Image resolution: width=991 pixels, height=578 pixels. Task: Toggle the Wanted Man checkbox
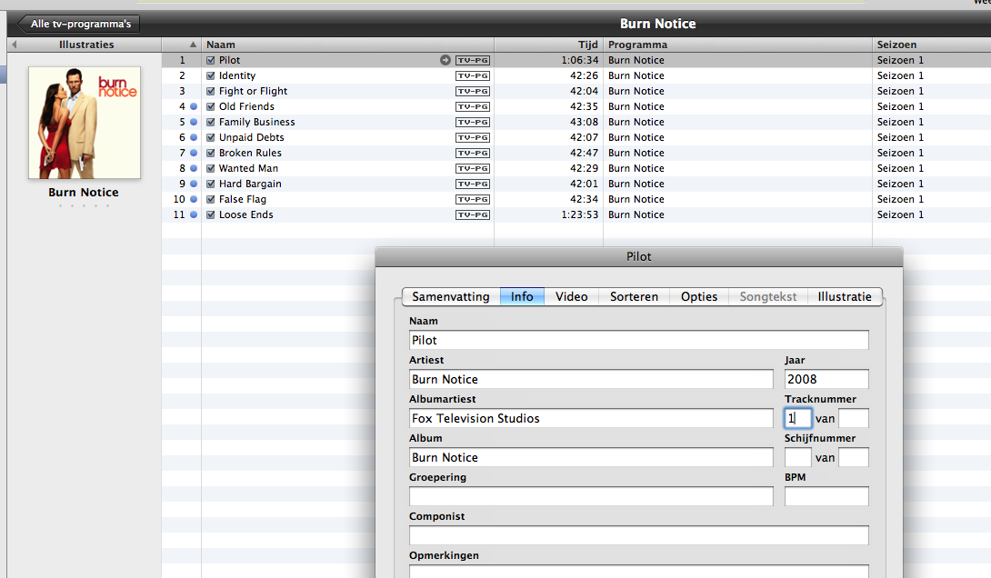pyautogui.click(x=210, y=168)
